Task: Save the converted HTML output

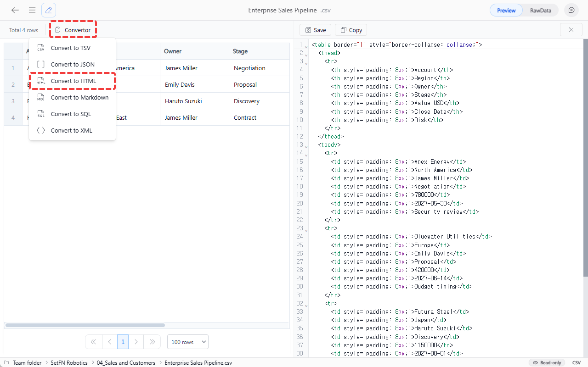Action: (315, 30)
